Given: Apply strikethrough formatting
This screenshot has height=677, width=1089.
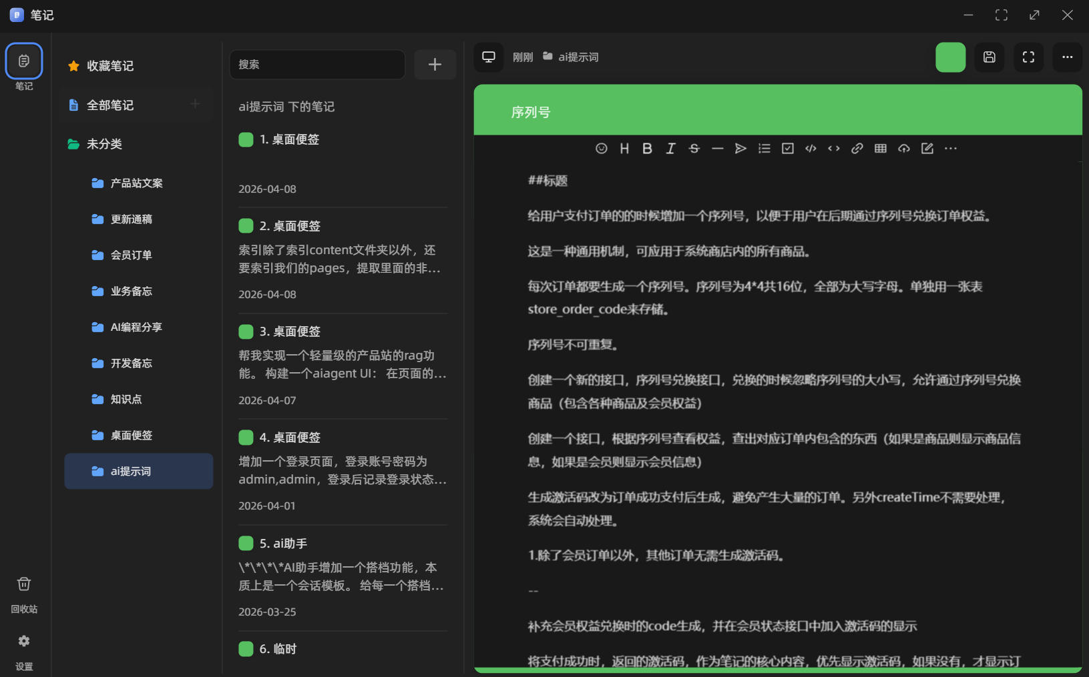Looking at the screenshot, I should [694, 148].
